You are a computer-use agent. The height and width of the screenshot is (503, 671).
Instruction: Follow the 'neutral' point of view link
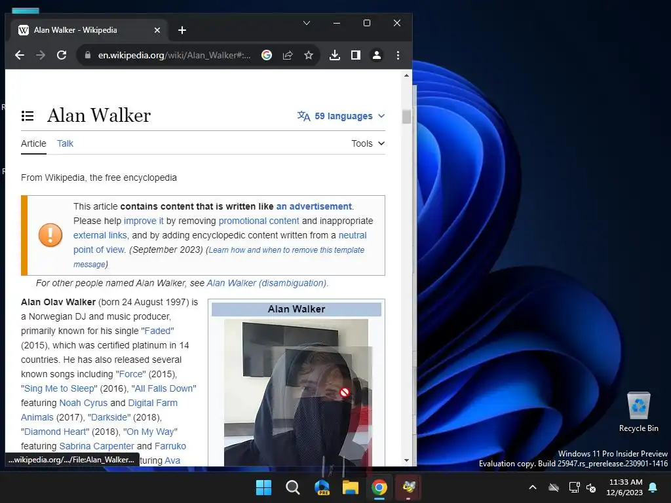pyautogui.click(x=353, y=235)
